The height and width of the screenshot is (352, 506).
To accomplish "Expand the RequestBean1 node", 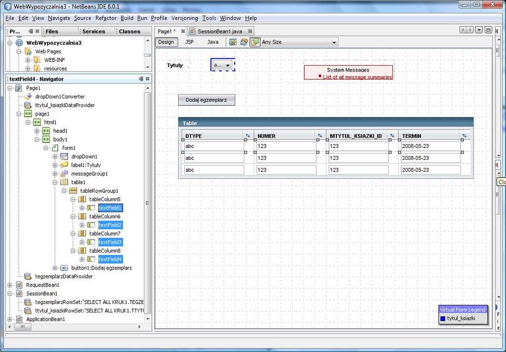I will pyautogui.click(x=10, y=285).
